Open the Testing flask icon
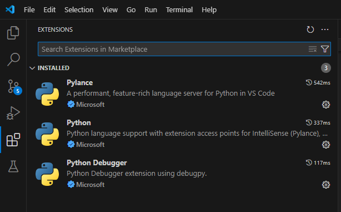This screenshot has width=341, height=212. [13, 166]
